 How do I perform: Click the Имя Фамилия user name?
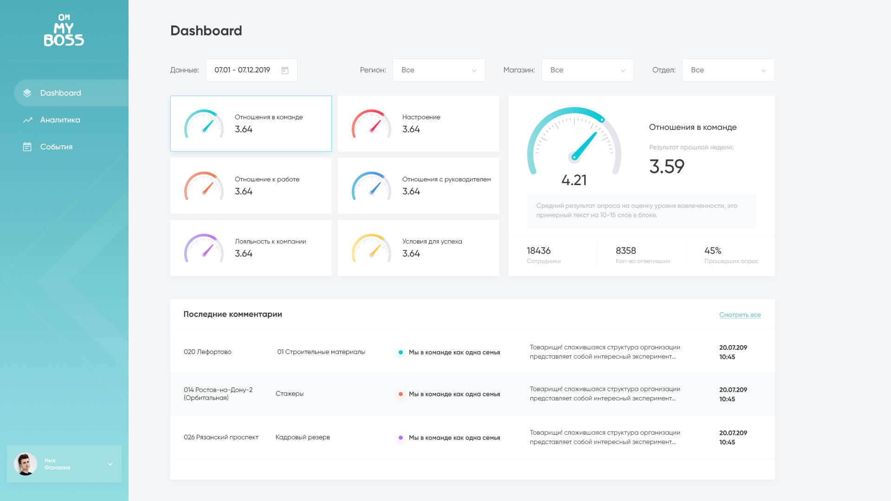click(x=57, y=464)
